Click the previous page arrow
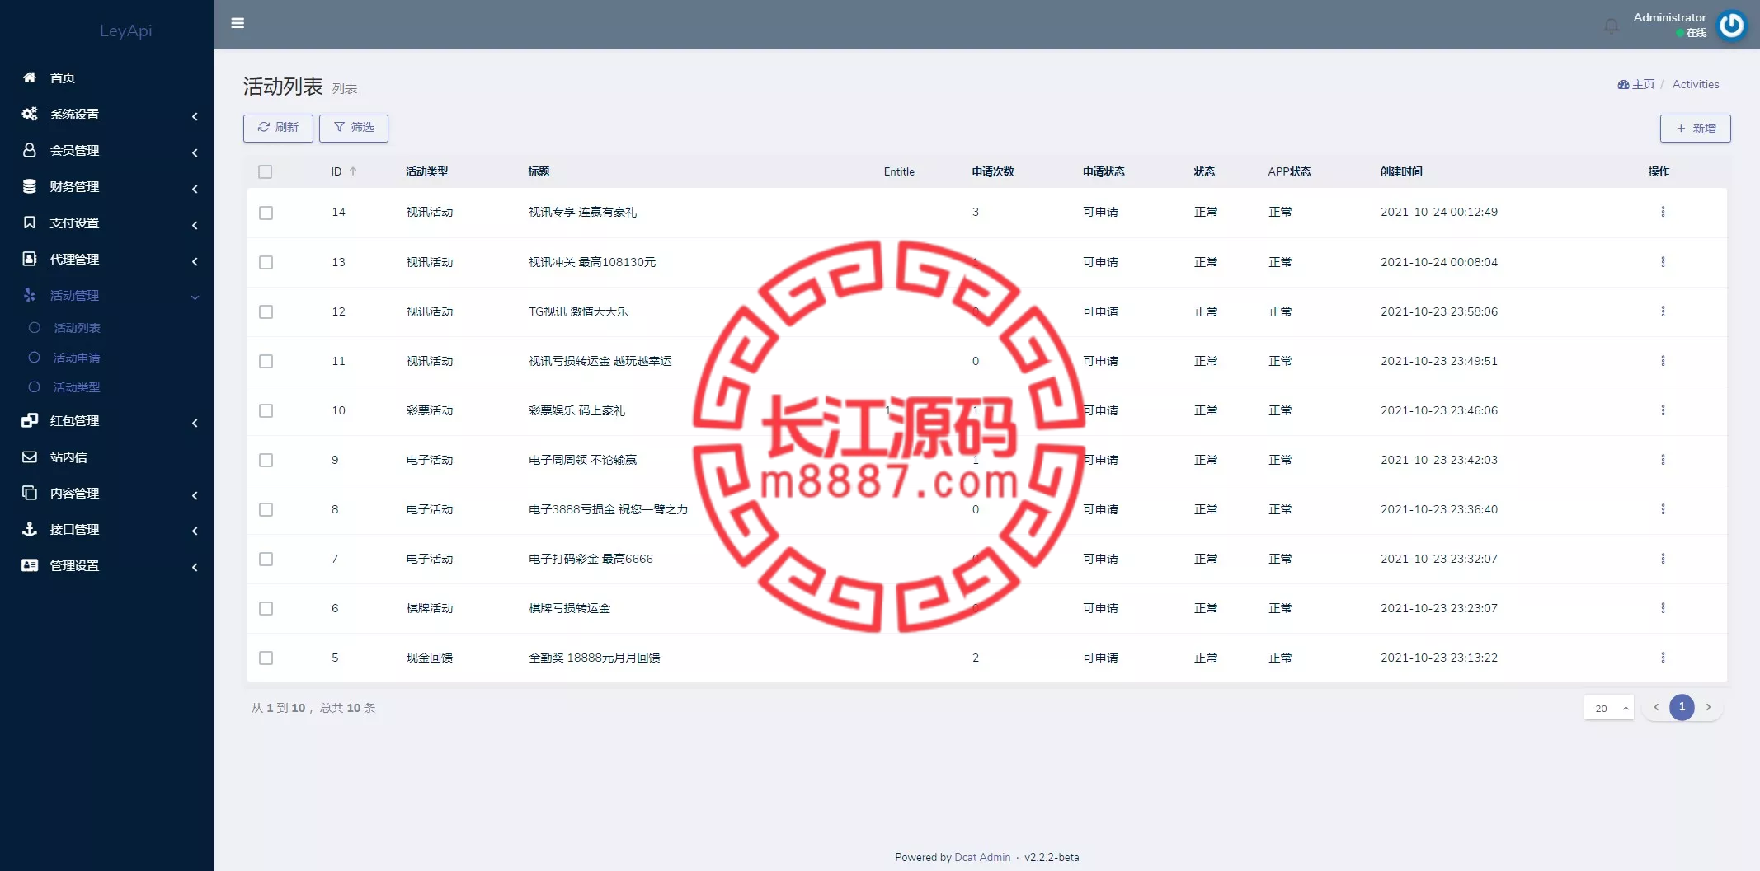Screen dimensions: 1760x871 pyautogui.click(x=1655, y=707)
